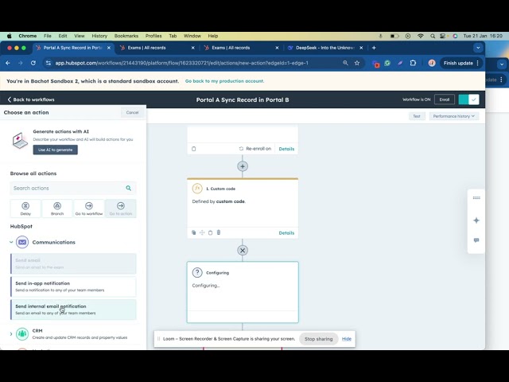Open a new Chrome tab
The height and width of the screenshot is (382, 509).
(374, 48)
